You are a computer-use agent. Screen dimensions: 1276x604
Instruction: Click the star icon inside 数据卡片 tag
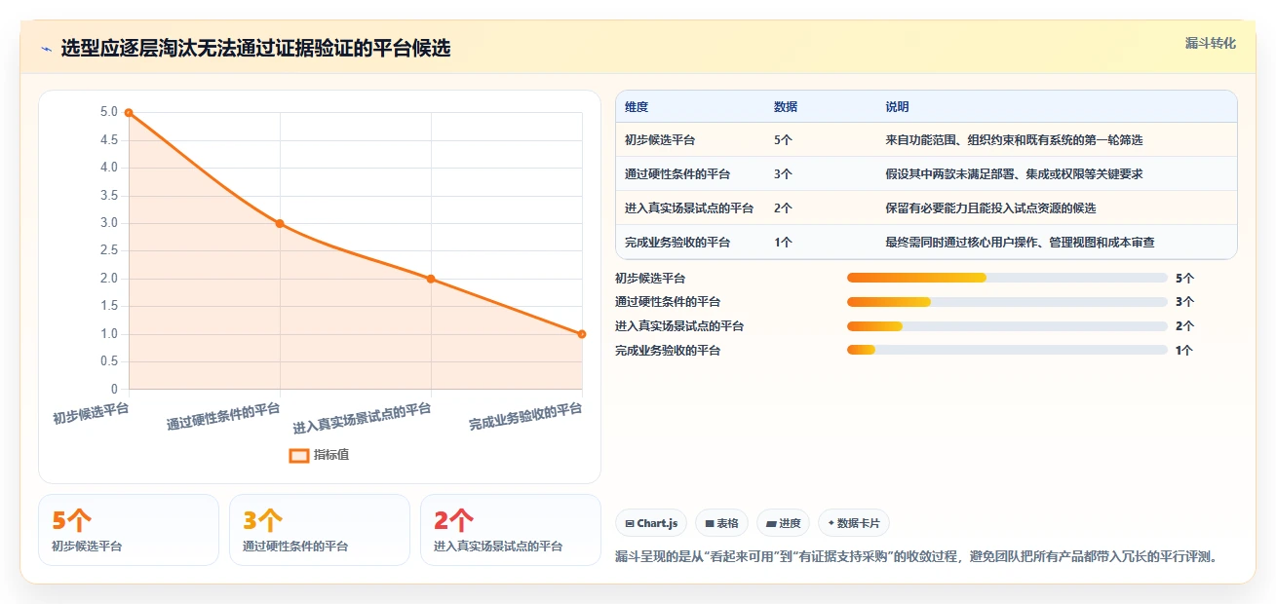click(831, 523)
